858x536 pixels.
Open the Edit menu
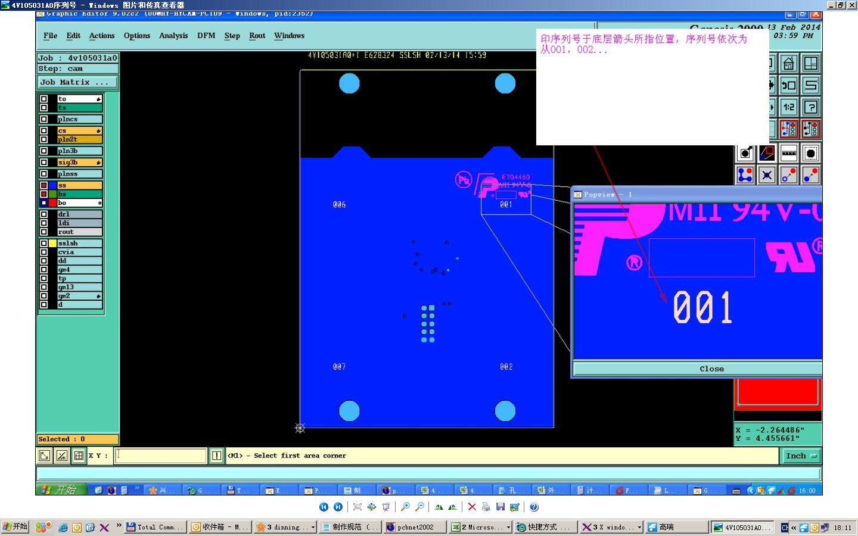73,36
